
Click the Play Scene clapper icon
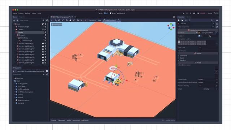coord(194,13)
